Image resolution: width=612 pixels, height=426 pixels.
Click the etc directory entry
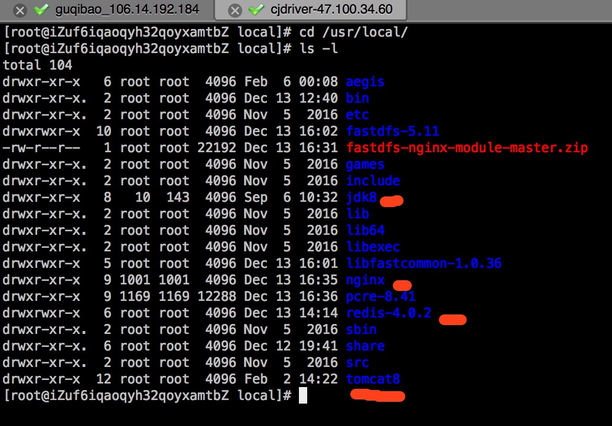(x=357, y=114)
